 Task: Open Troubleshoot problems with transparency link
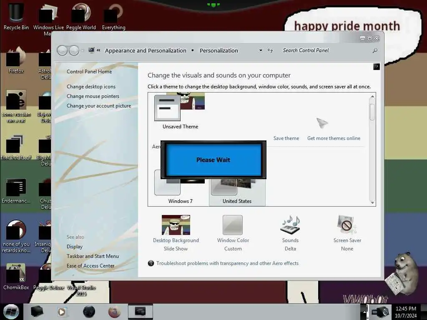click(227, 263)
